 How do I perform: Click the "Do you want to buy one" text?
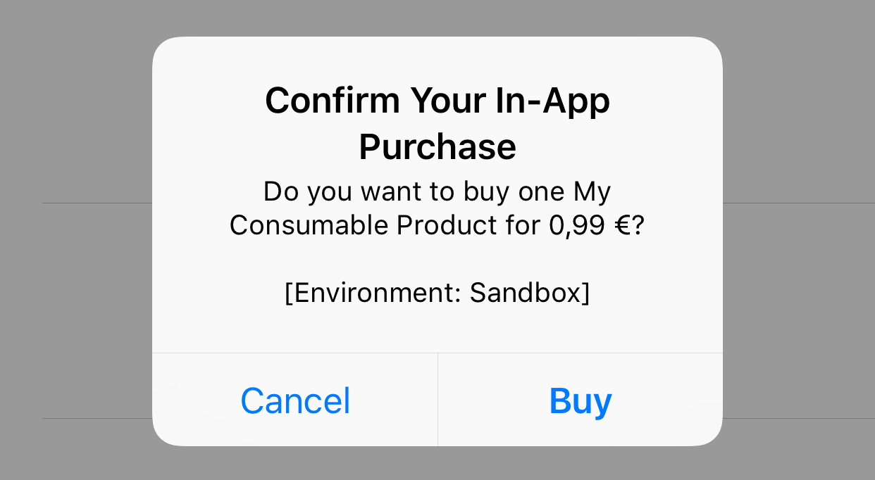click(x=414, y=191)
